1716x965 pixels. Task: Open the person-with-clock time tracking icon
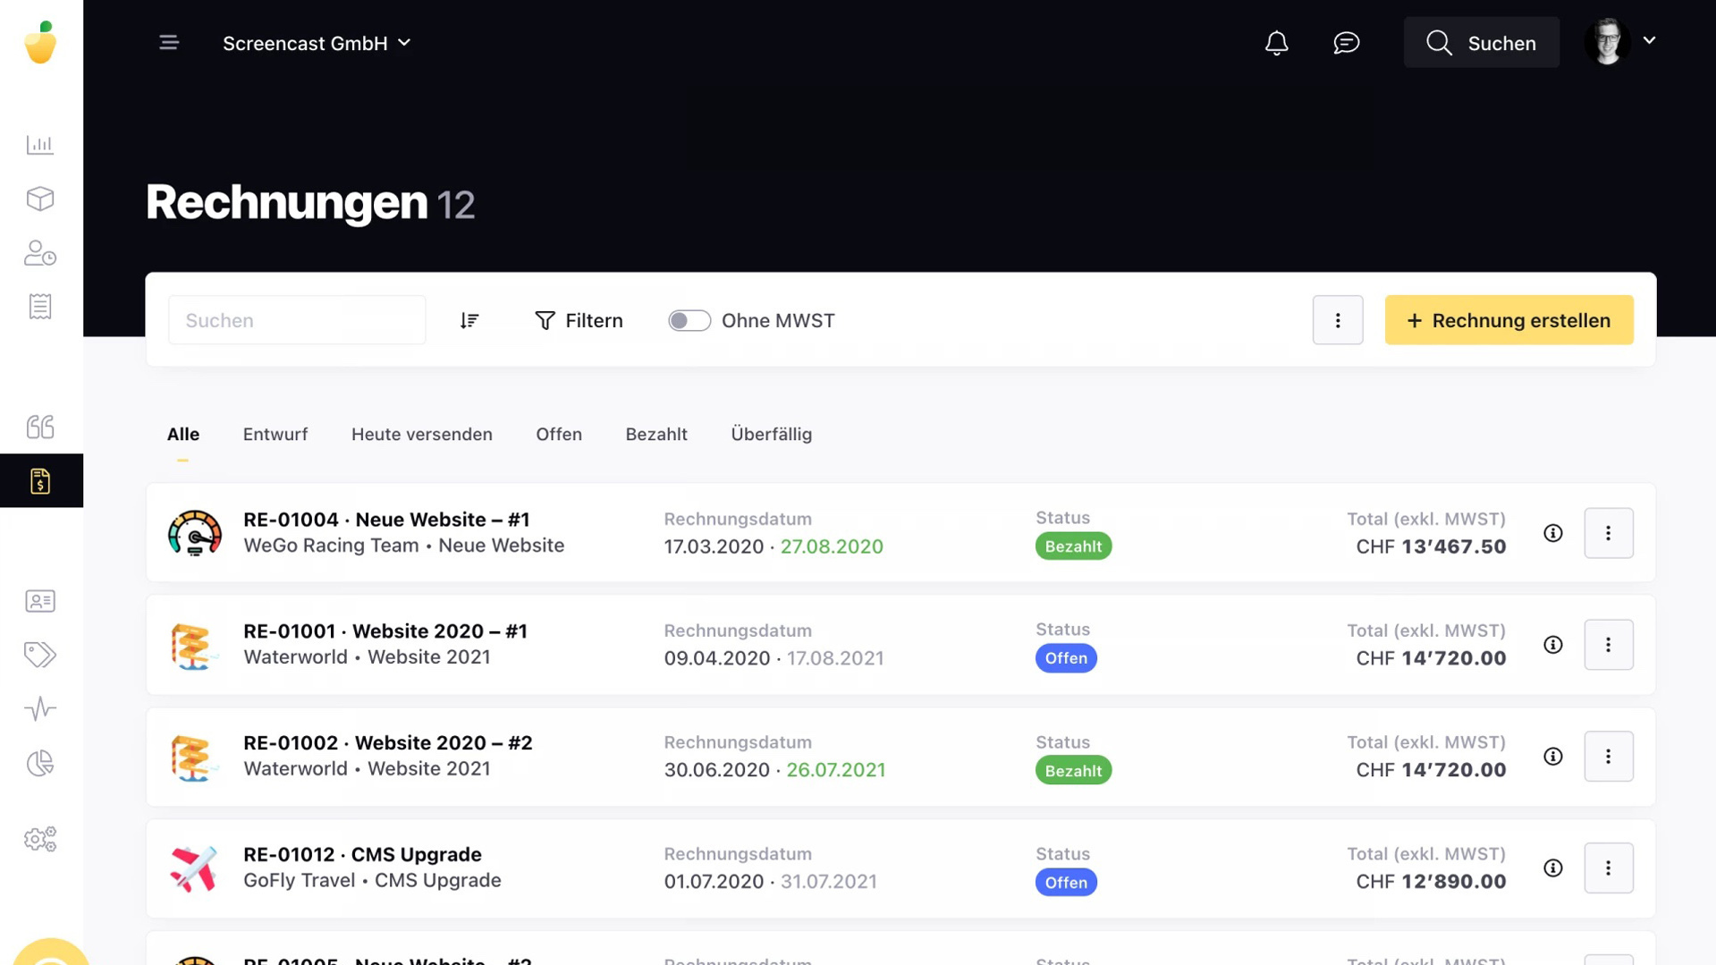(x=40, y=253)
